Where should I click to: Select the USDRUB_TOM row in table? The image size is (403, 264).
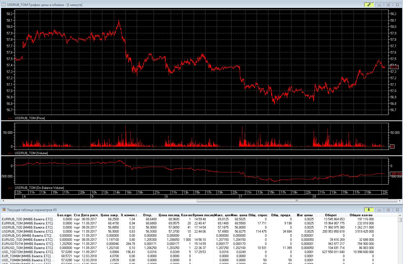[27, 232]
